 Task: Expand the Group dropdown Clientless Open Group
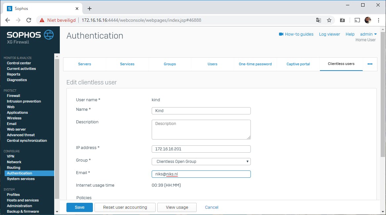(201, 162)
